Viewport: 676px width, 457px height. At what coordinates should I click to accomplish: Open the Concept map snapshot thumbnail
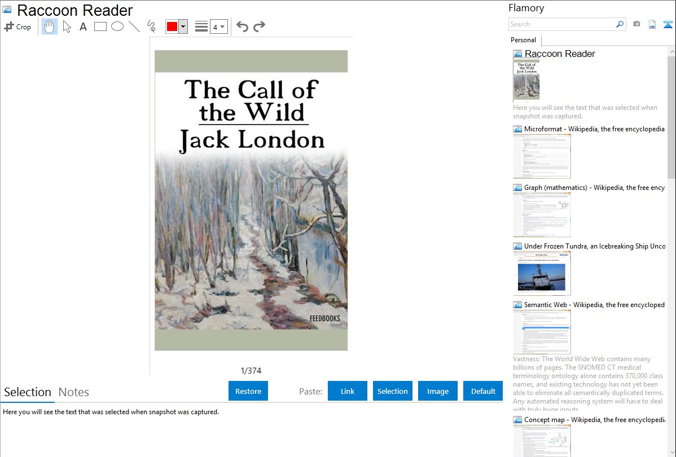[x=542, y=441]
